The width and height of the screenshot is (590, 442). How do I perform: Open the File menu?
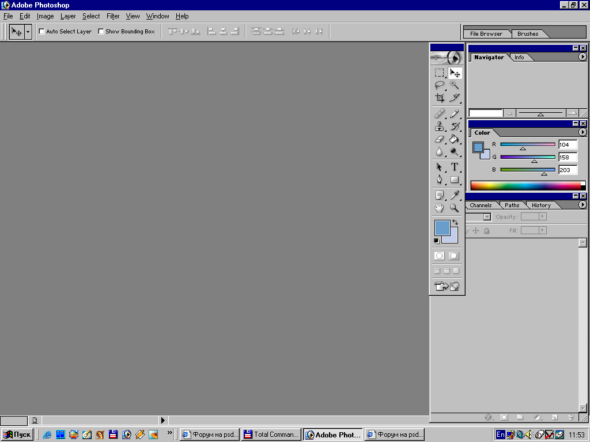[8, 16]
